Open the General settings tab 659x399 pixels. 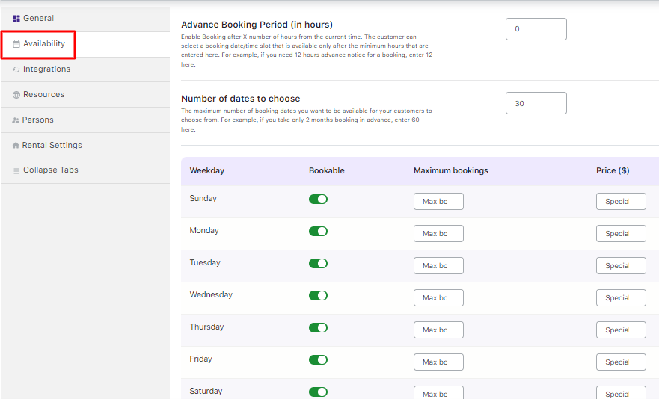click(x=85, y=19)
